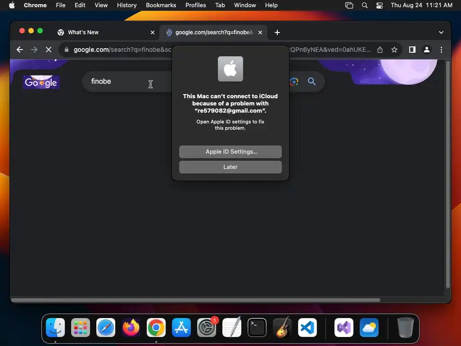
Task: Open the Edit menu
Action: [x=80, y=5]
